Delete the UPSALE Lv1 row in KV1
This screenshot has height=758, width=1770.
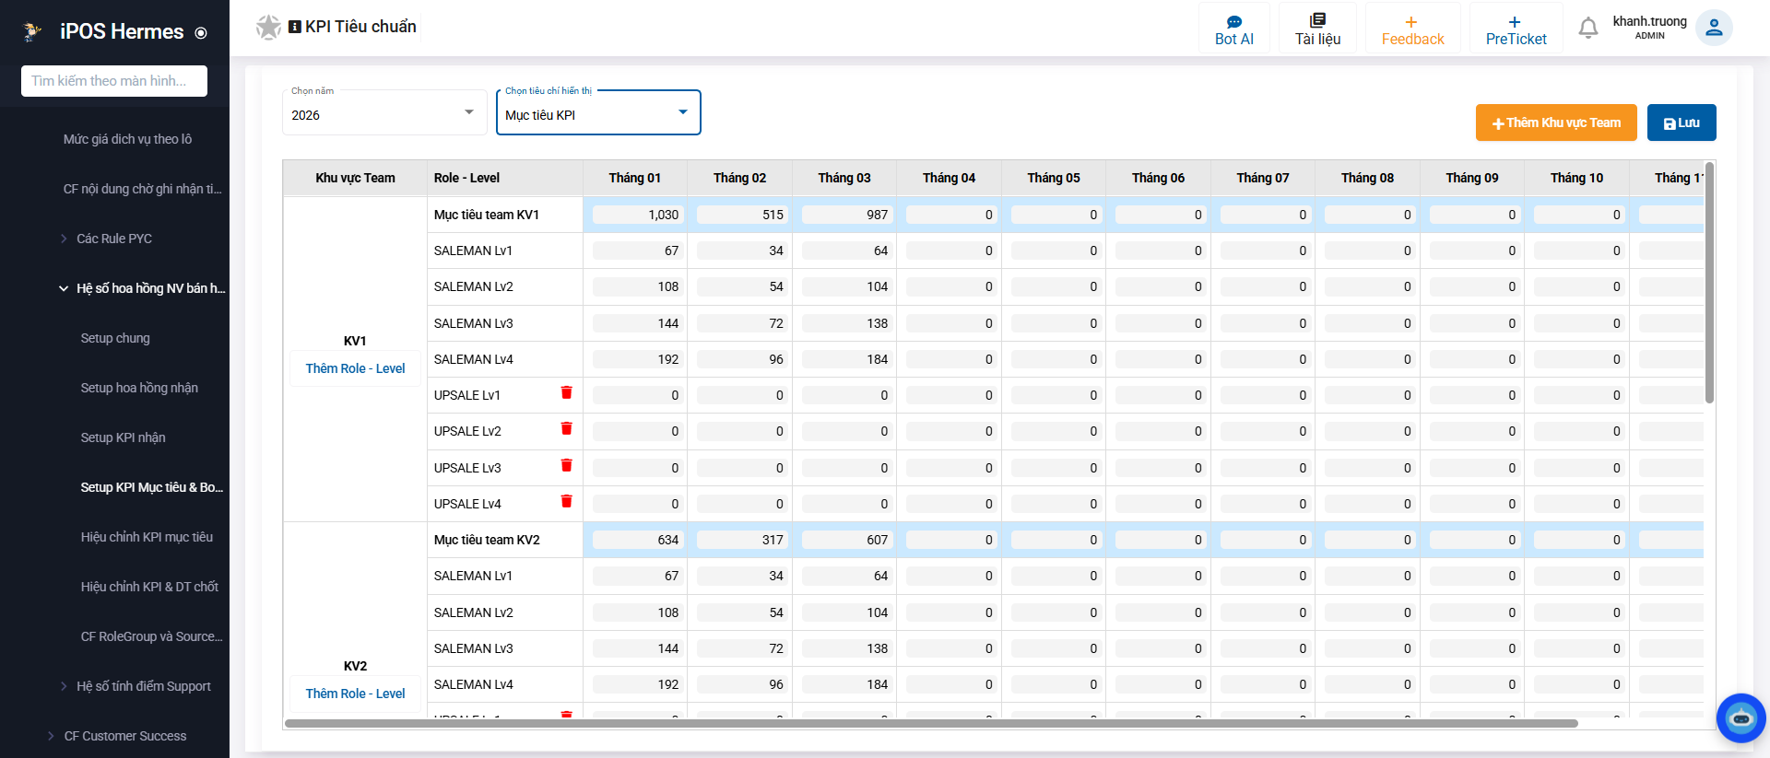567,393
